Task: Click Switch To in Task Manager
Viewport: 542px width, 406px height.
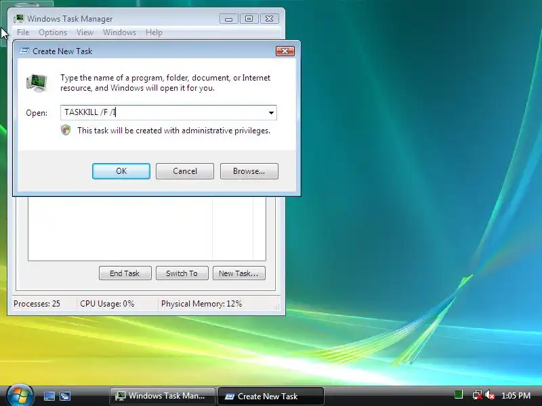Action: point(182,273)
